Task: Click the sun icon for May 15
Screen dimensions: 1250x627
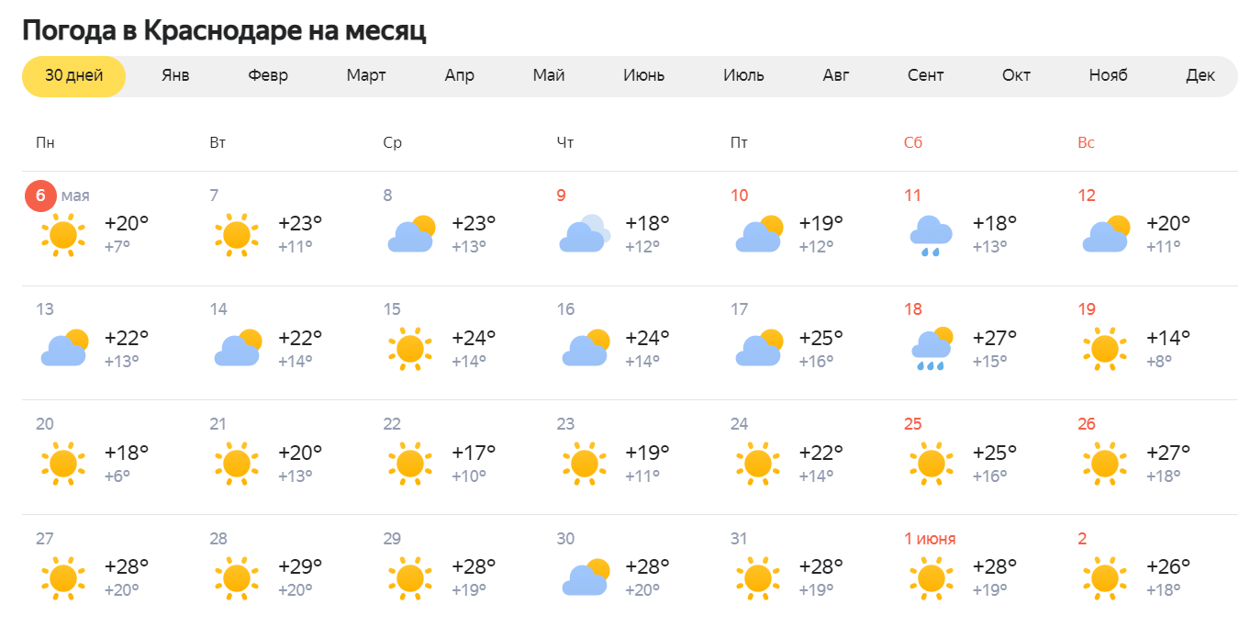Action: click(x=410, y=349)
